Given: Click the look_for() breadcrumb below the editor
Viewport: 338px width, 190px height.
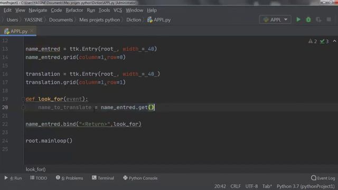Looking at the screenshot, I should click(35, 169).
